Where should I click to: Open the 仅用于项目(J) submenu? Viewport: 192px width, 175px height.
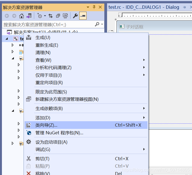86,75
